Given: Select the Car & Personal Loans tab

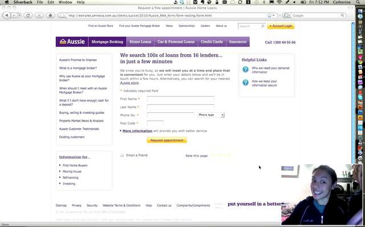Looking at the screenshot, I should (x=176, y=42).
